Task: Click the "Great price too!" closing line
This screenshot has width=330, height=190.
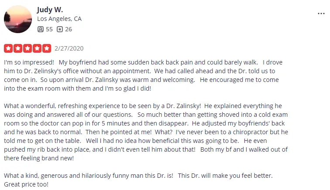Action: point(26,184)
